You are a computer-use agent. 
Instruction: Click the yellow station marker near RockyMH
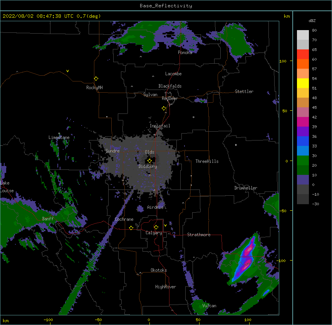click(96, 79)
